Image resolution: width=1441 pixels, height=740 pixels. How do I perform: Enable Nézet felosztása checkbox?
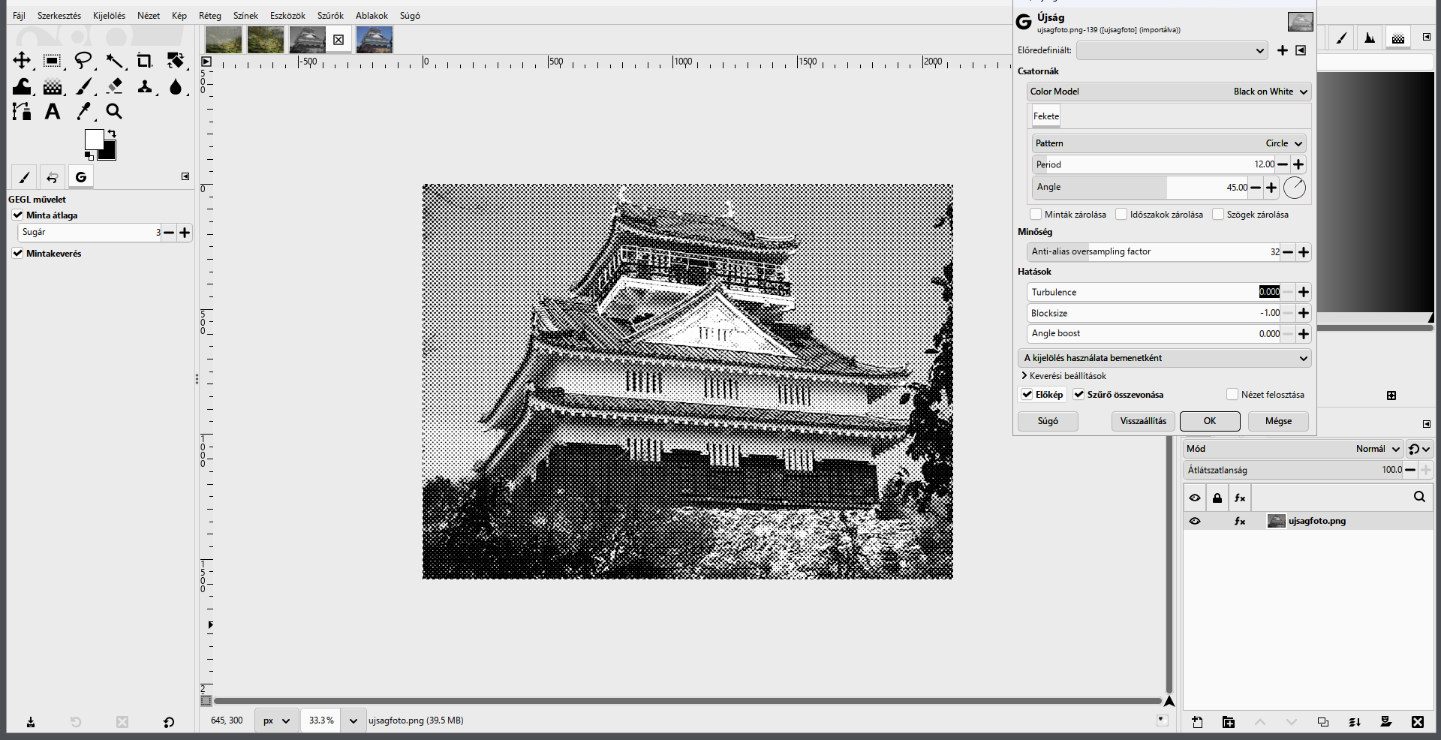(1232, 395)
